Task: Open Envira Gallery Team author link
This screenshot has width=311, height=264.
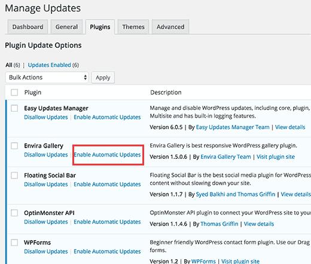Action: click(225, 157)
